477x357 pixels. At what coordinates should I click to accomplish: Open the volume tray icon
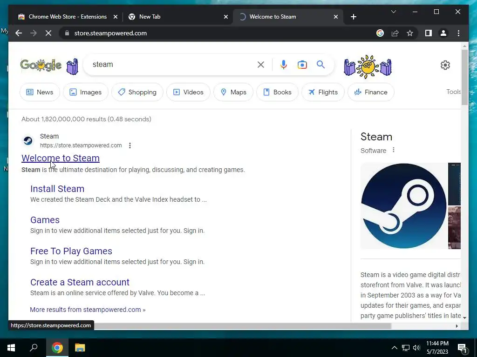click(416, 348)
